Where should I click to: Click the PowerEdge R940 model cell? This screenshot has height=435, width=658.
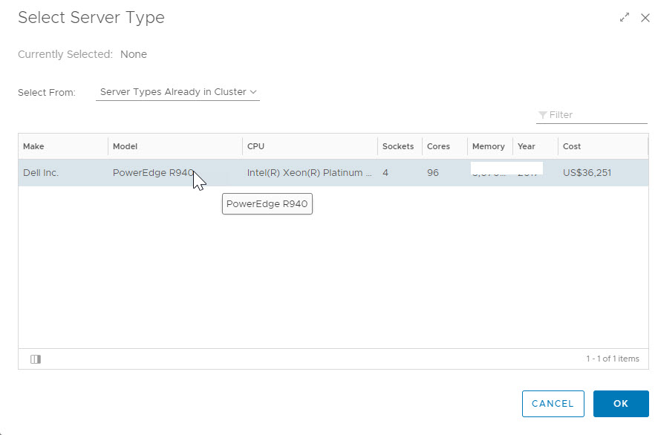[x=152, y=173]
